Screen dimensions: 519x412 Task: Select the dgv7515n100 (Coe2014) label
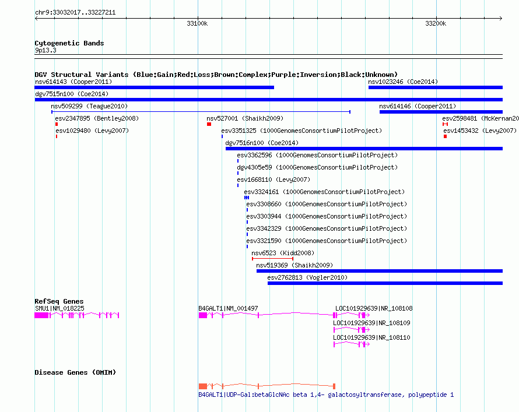[72, 94]
